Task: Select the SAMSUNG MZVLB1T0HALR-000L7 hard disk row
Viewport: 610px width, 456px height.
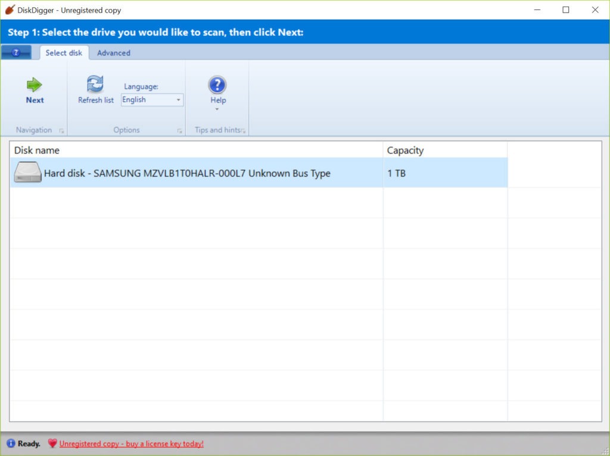Action: 259,173
